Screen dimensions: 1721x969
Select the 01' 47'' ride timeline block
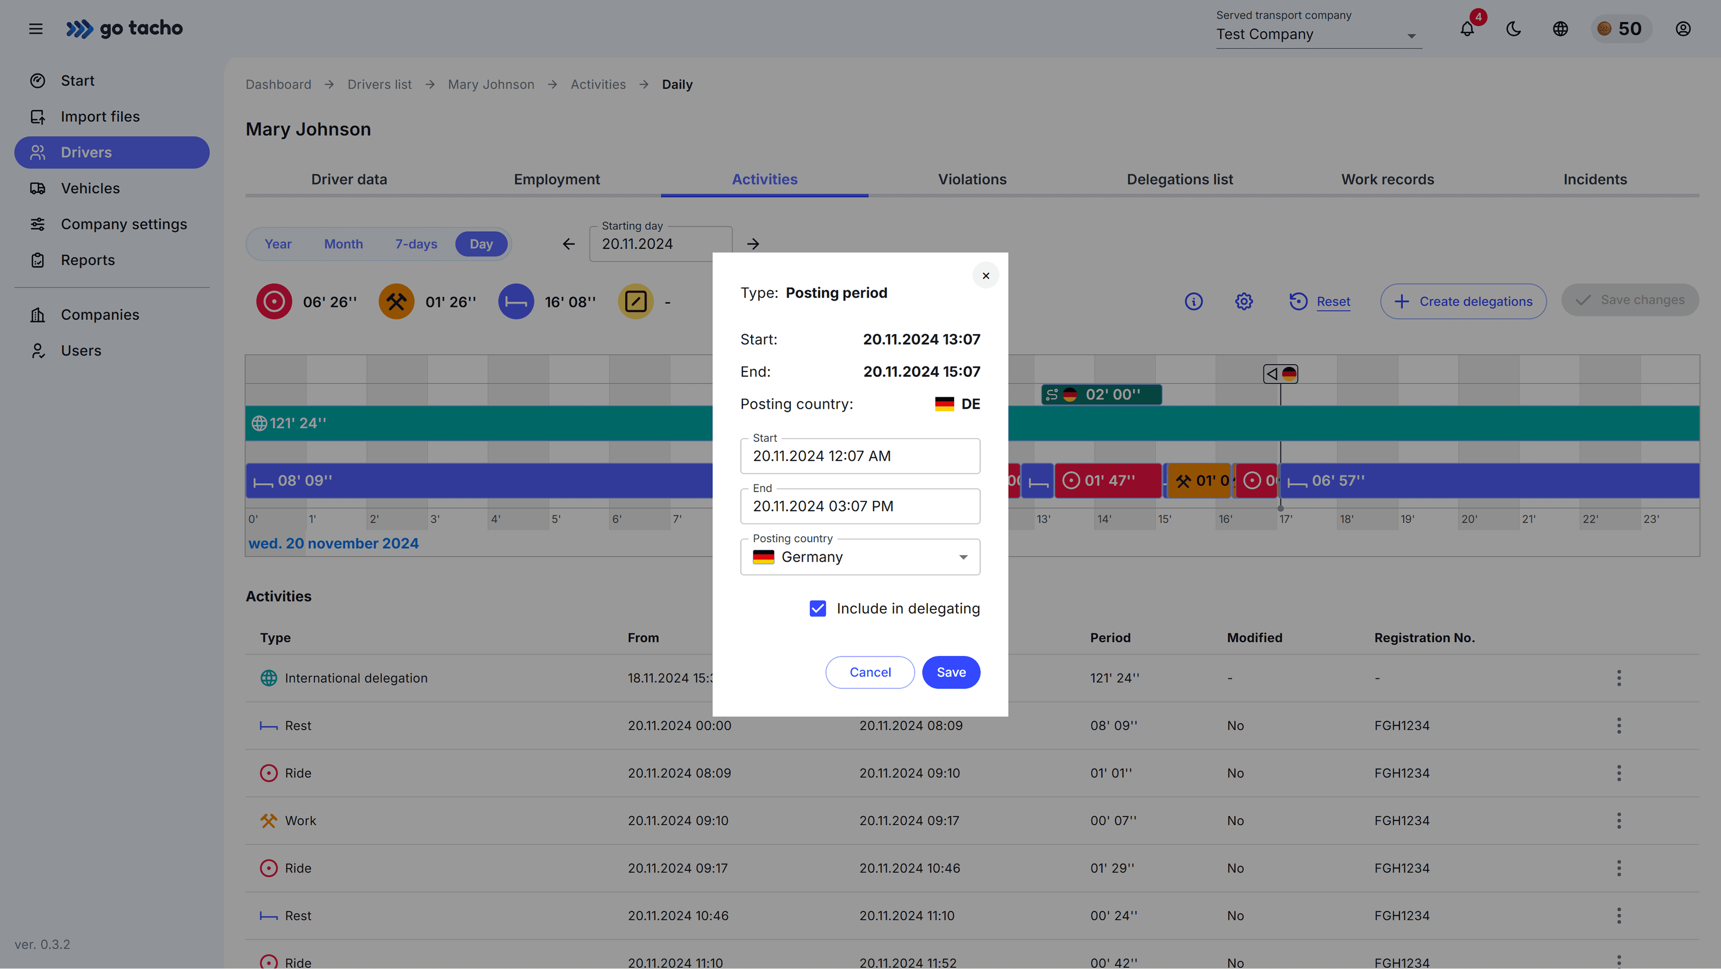coord(1108,481)
